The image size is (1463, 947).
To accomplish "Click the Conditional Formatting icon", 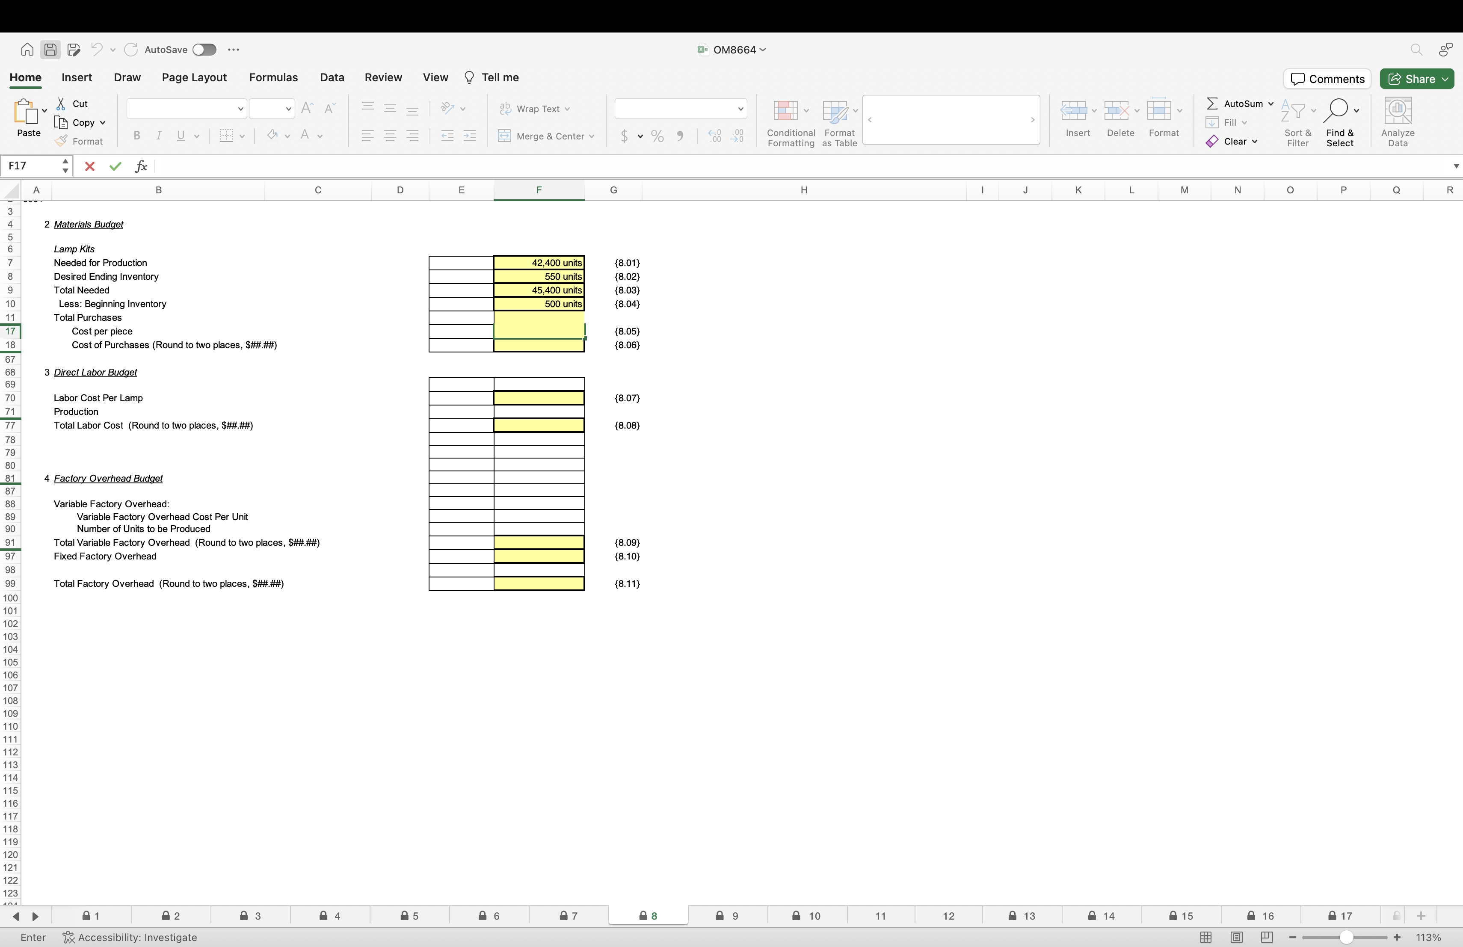I will pos(785,111).
